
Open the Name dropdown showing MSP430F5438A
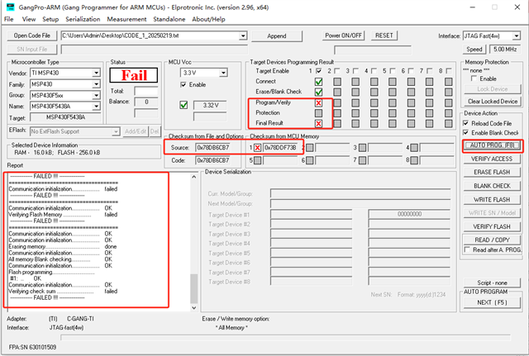click(x=96, y=107)
